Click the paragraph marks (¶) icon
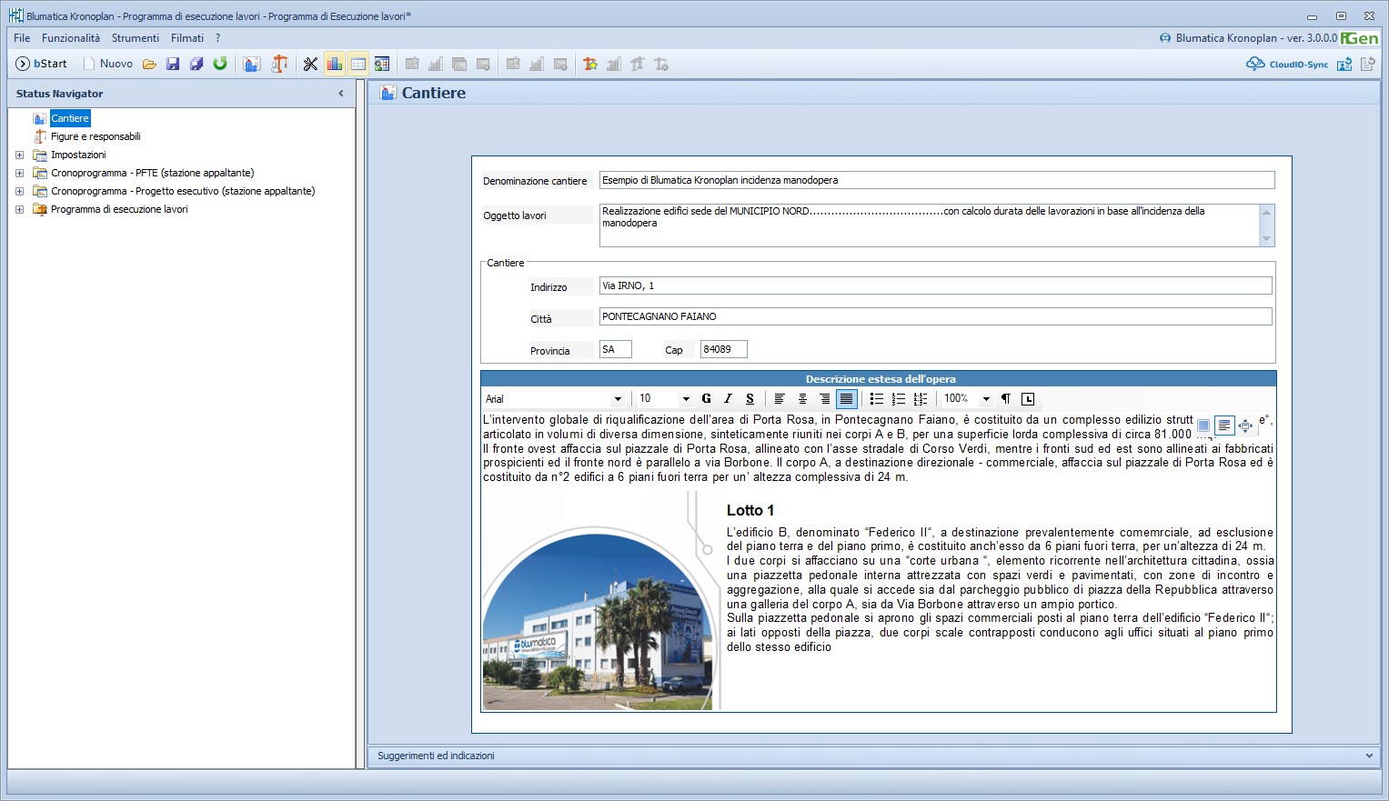1389x801 pixels. 1005,399
